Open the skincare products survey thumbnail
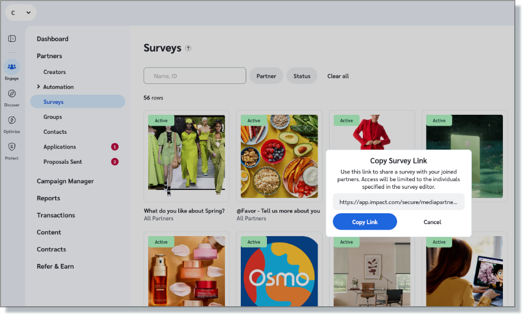 pos(186,271)
